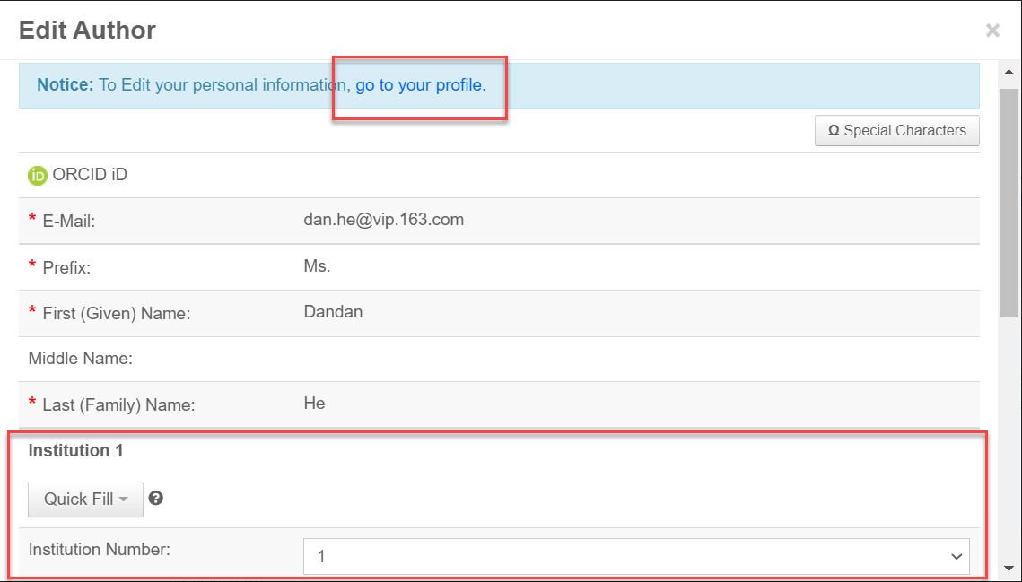Click the first name value 'Dandan'
This screenshot has width=1022, height=582.
(x=333, y=312)
